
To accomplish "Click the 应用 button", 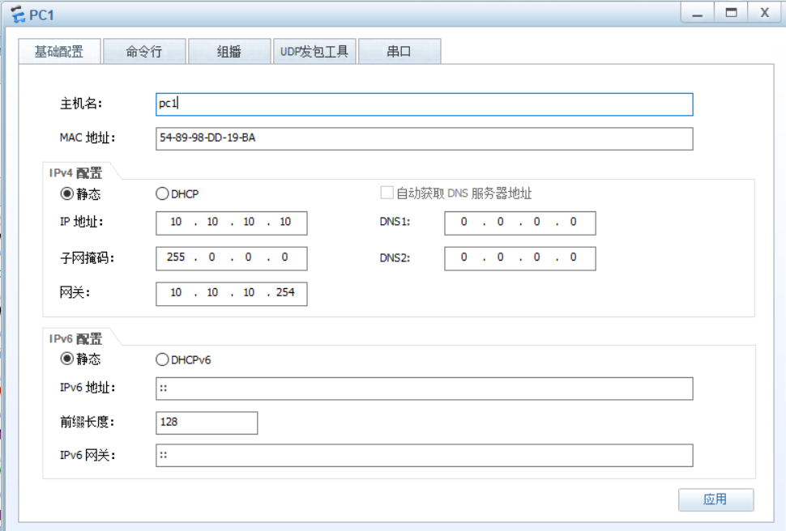I will point(716,499).
